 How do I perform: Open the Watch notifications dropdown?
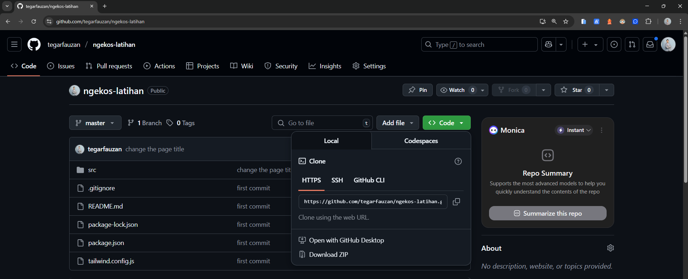tap(462, 90)
